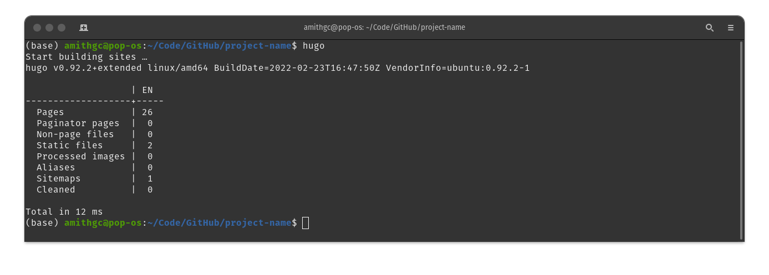Open a new terminal tab
Image resolution: width=769 pixels, height=275 pixels.
click(84, 27)
